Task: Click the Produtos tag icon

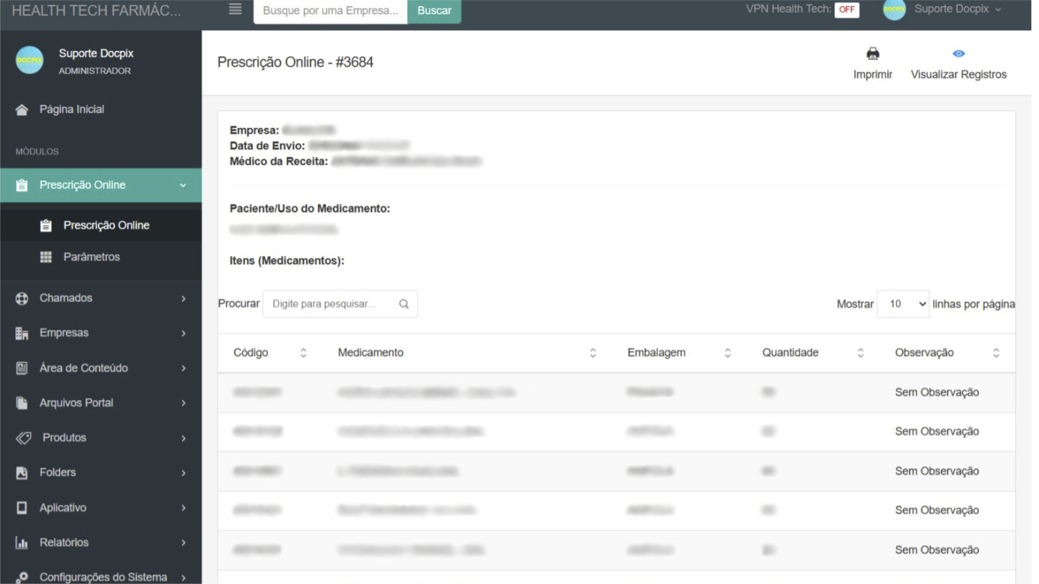Action: coord(23,438)
